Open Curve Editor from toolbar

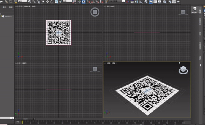point(155,2)
